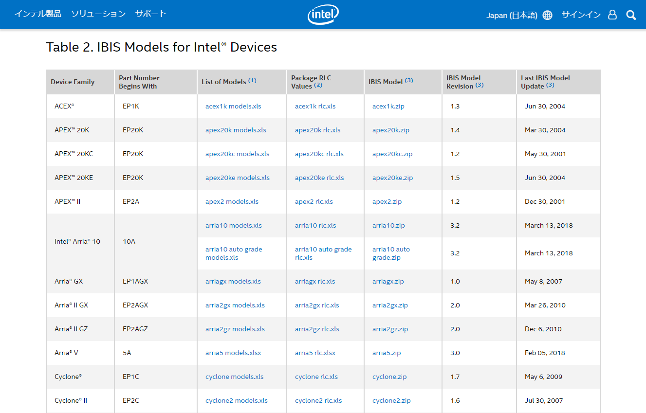Download arriagx.zip file
Screen dimensions: 646x413
pyautogui.click(x=388, y=281)
